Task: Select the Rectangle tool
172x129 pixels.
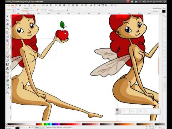Action: (8, 36)
